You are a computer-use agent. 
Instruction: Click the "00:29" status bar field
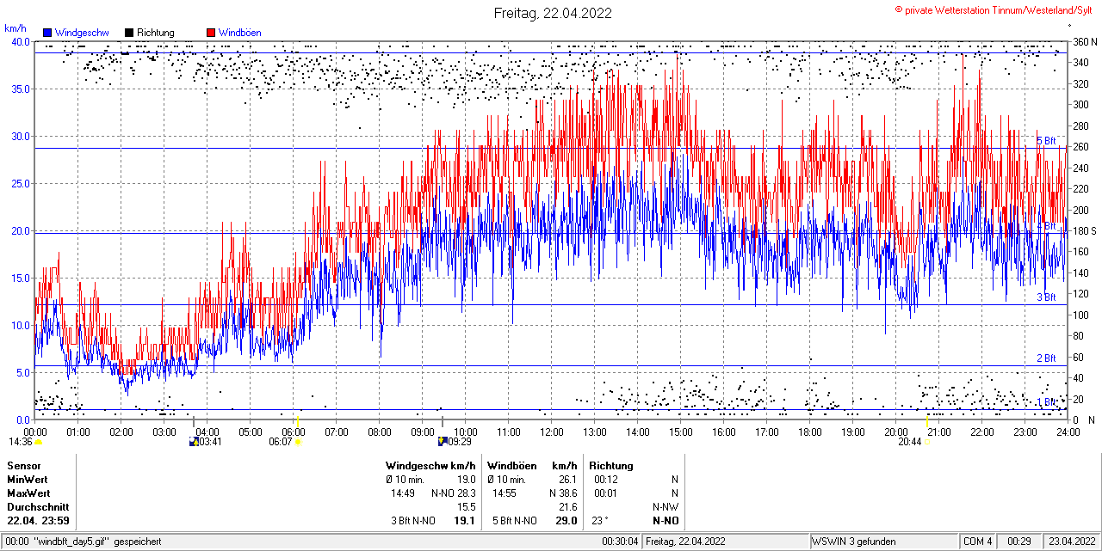click(x=1019, y=542)
